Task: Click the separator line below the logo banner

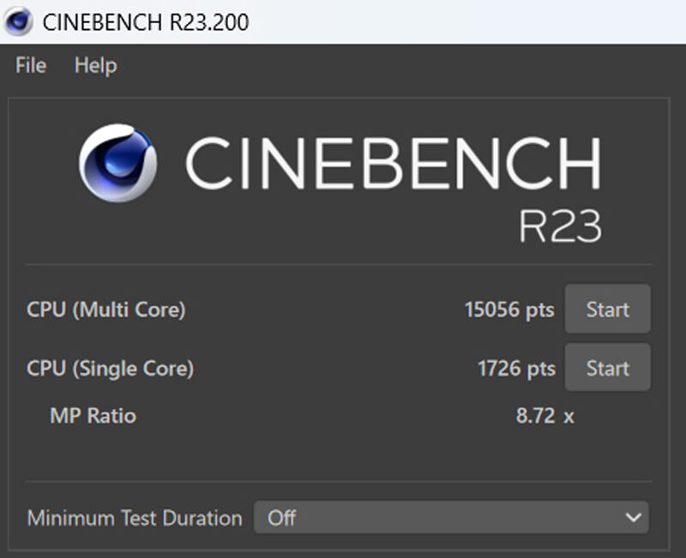Action: [x=339, y=265]
